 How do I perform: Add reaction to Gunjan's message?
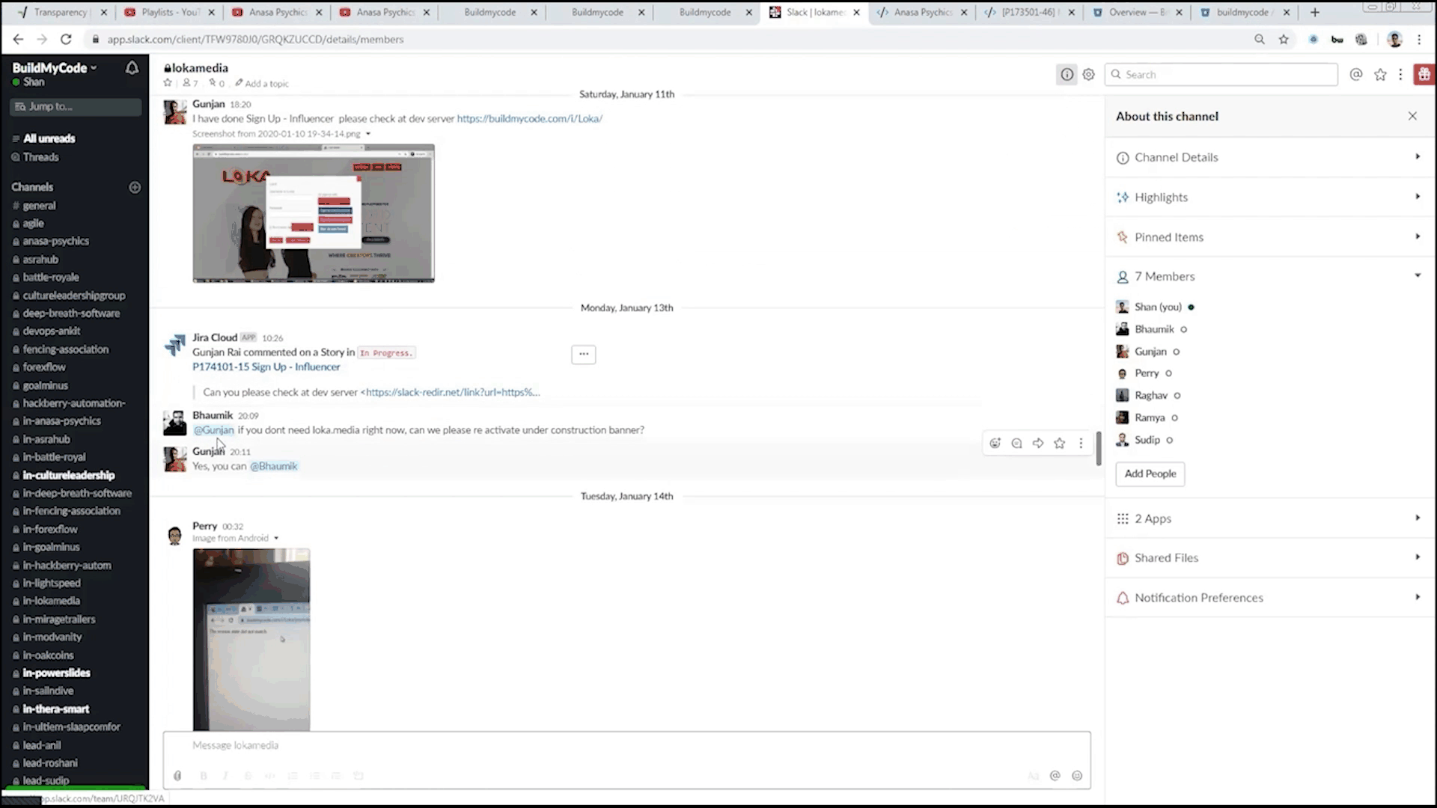coord(995,443)
